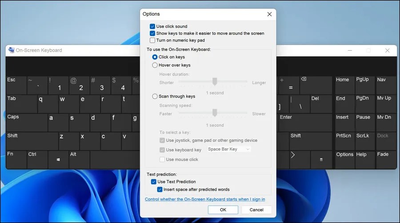Screen dimensions: 400x223
Task: Click the Ctrl key
Action: tap(37, 160)
